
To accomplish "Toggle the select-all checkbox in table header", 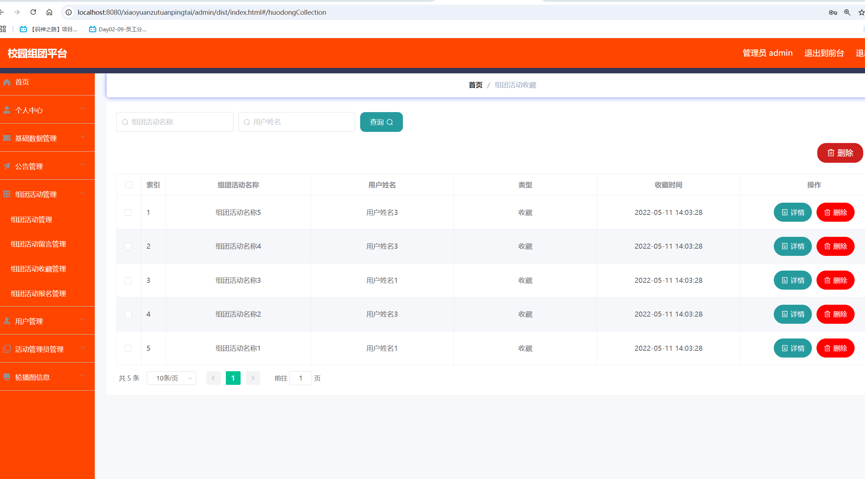I will pos(129,185).
